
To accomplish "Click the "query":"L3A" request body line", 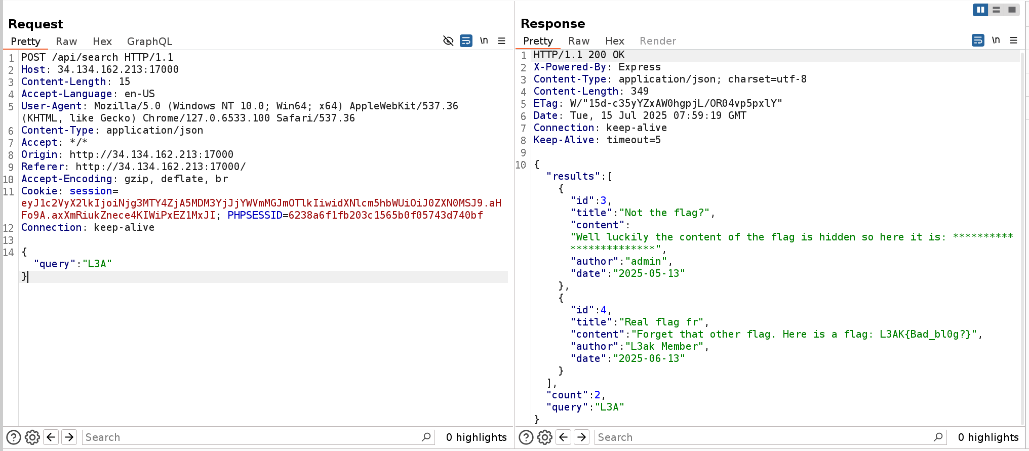I will tap(73, 264).
